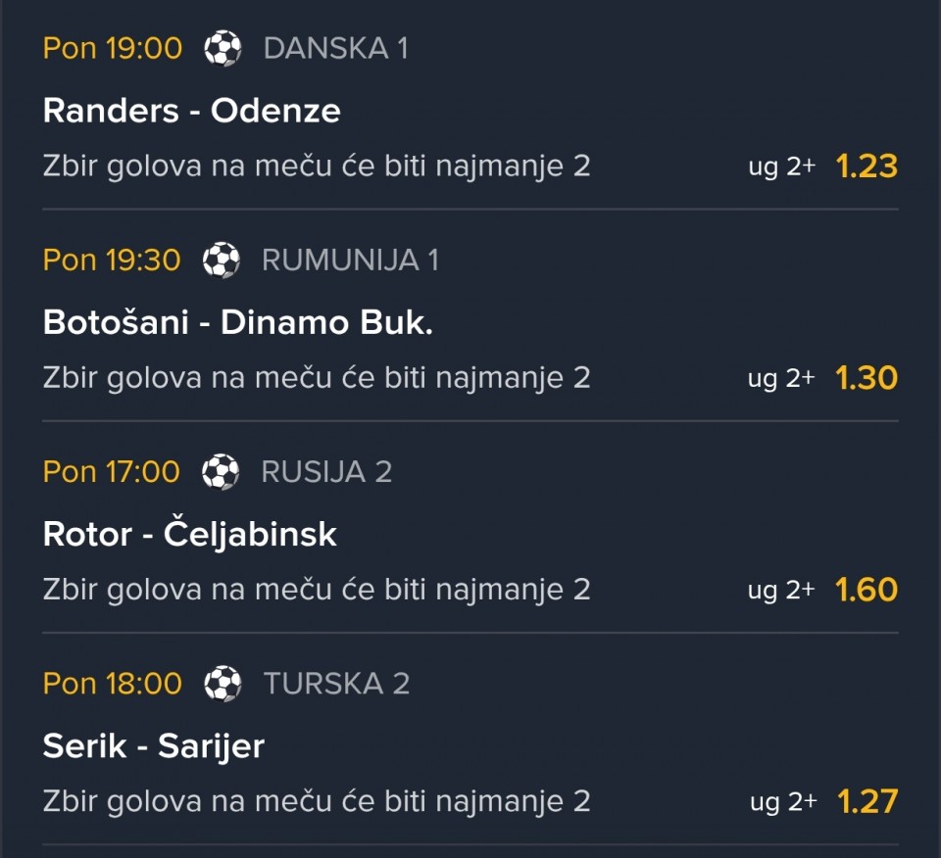The height and width of the screenshot is (858, 941).
Task: Select the 1.27 odds for Serik match
Action: pyautogui.click(x=867, y=801)
